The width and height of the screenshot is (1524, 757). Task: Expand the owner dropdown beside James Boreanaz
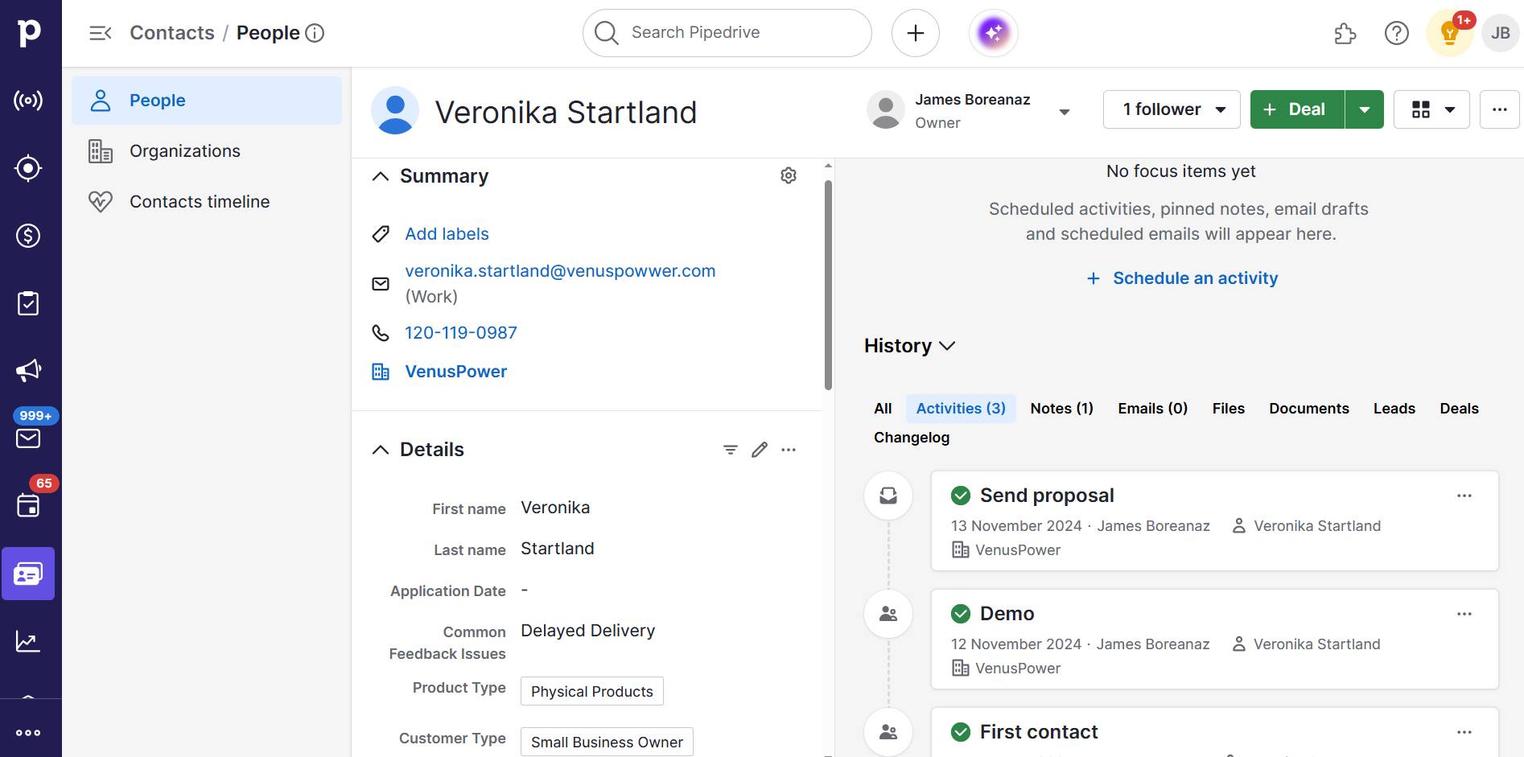(1065, 111)
